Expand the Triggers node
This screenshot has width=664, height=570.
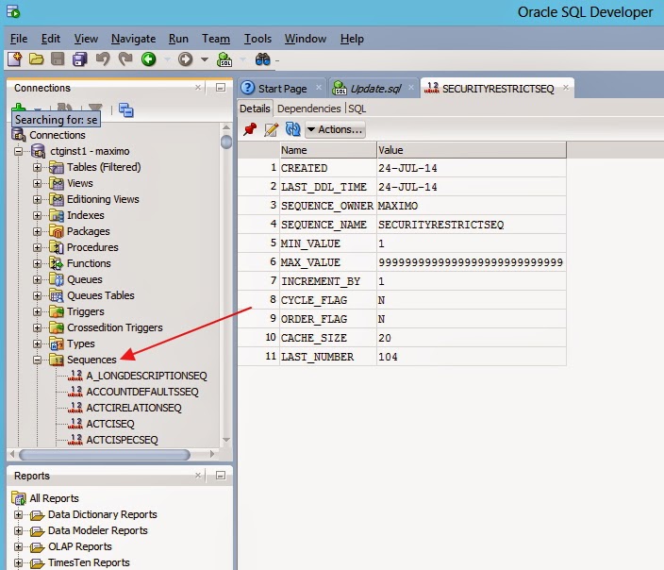point(38,312)
